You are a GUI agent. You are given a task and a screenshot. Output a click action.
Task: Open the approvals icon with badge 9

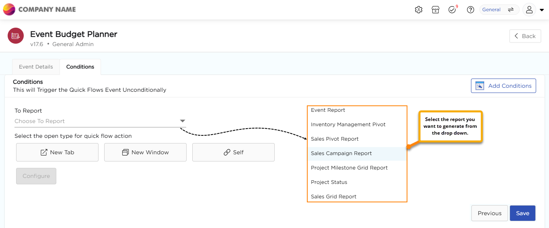point(452,10)
